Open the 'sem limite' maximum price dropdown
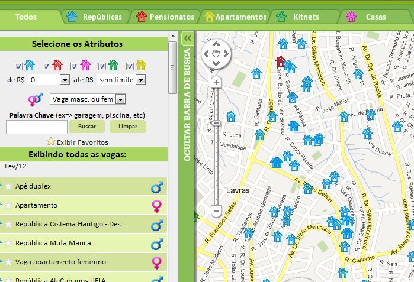This screenshot has width=414, height=282. coord(121,79)
